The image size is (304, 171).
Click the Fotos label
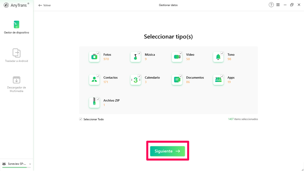click(107, 55)
